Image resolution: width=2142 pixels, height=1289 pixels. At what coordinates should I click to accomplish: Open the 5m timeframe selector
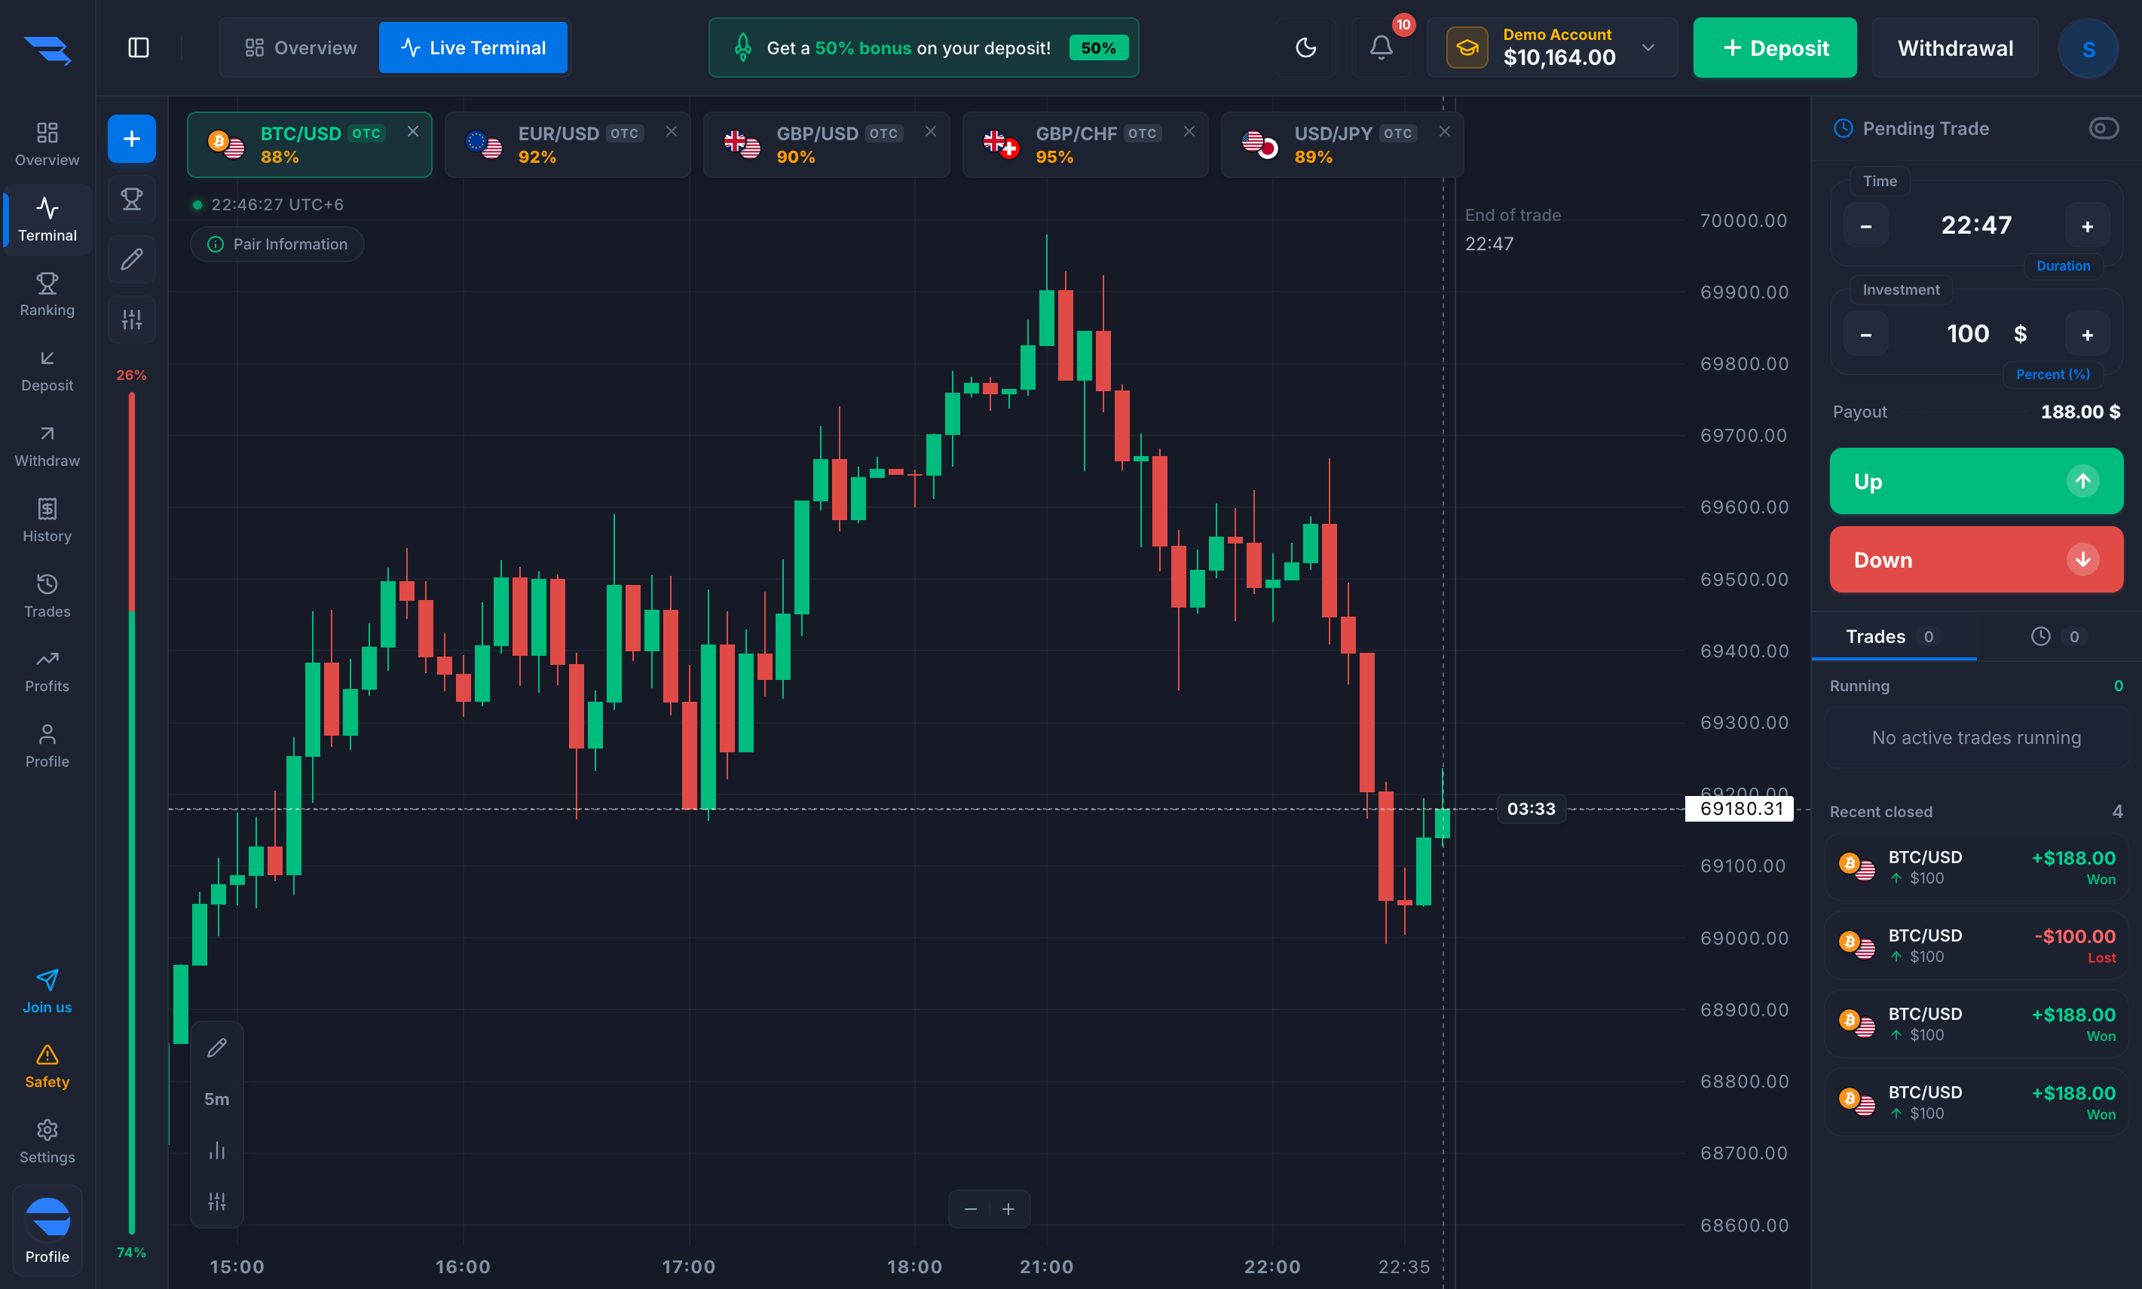coord(217,1099)
